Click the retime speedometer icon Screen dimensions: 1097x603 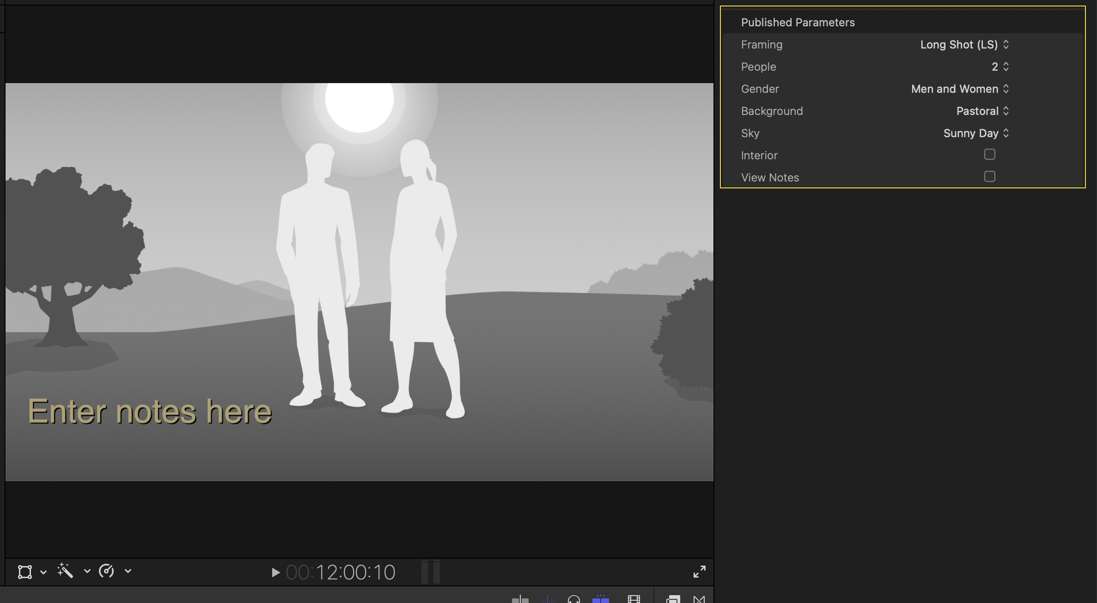coord(106,571)
